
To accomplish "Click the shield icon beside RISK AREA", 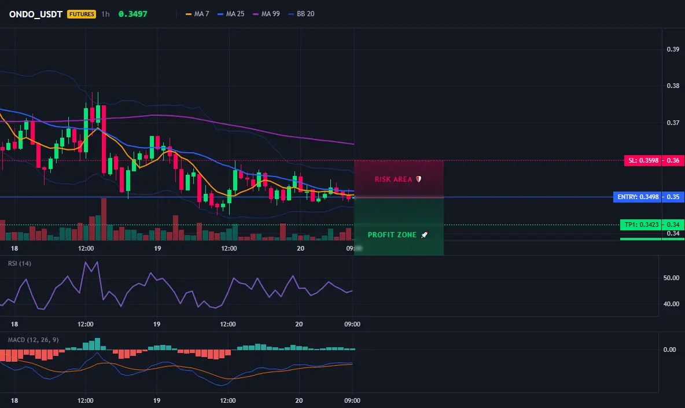I will 418,179.
